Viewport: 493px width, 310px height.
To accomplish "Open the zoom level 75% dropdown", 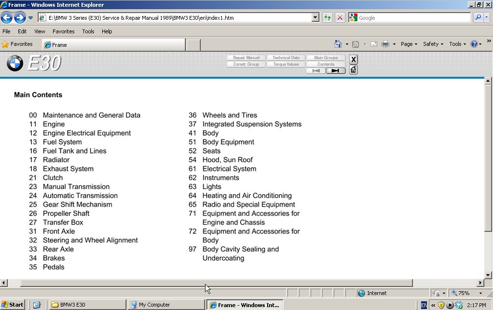I will [480, 293].
